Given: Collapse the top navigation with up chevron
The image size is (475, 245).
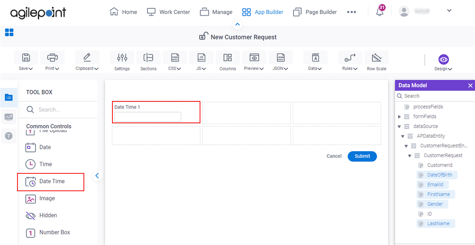Looking at the screenshot, I should click(x=237, y=24).
